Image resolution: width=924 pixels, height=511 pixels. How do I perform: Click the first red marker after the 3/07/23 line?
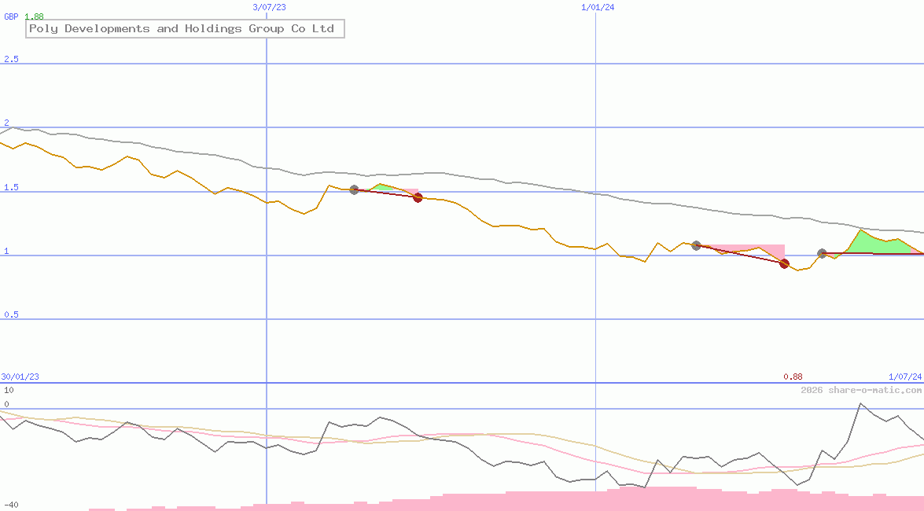tap(418, 197)
